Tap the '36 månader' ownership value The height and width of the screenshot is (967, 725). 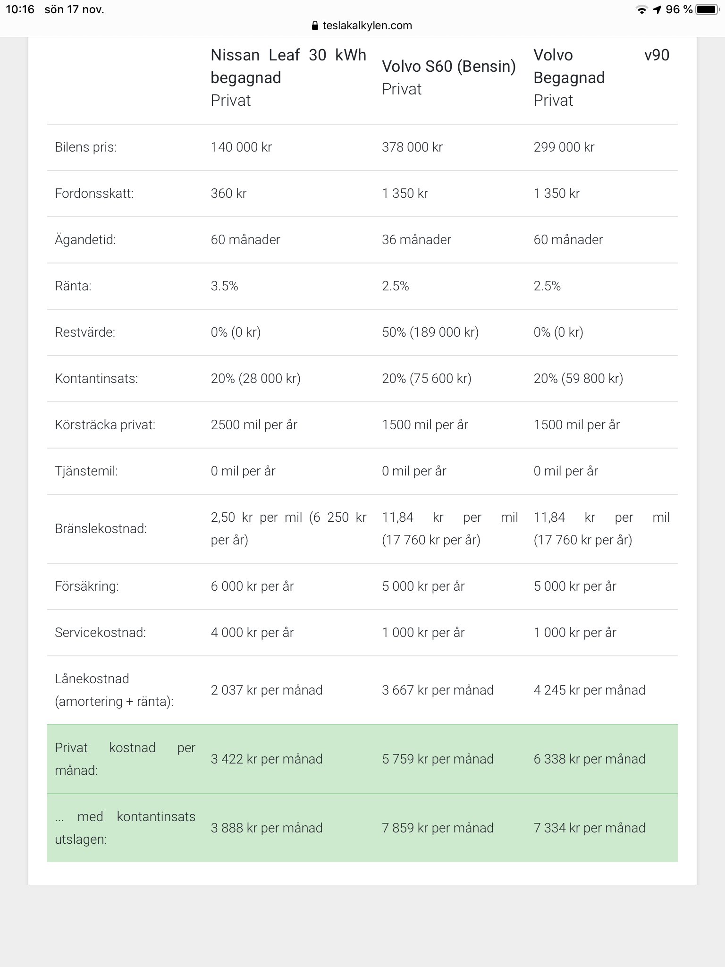(416, 239)
